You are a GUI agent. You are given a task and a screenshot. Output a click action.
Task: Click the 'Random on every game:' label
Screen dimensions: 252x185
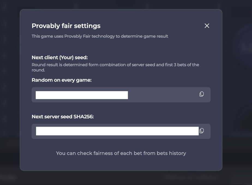[x=61, y=80]
